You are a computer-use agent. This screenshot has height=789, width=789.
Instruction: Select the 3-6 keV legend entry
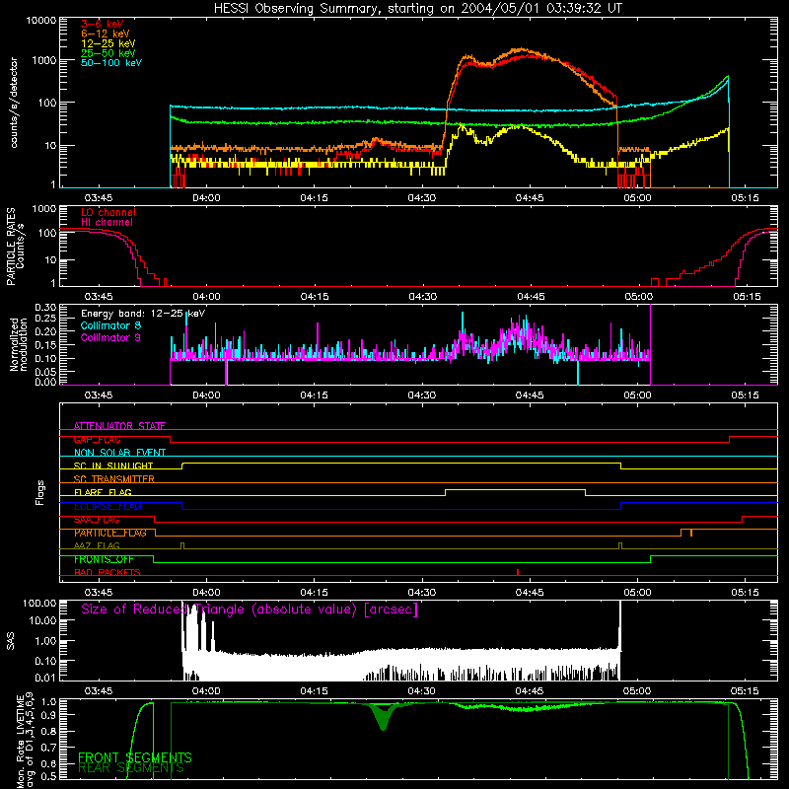coord(103,24)
